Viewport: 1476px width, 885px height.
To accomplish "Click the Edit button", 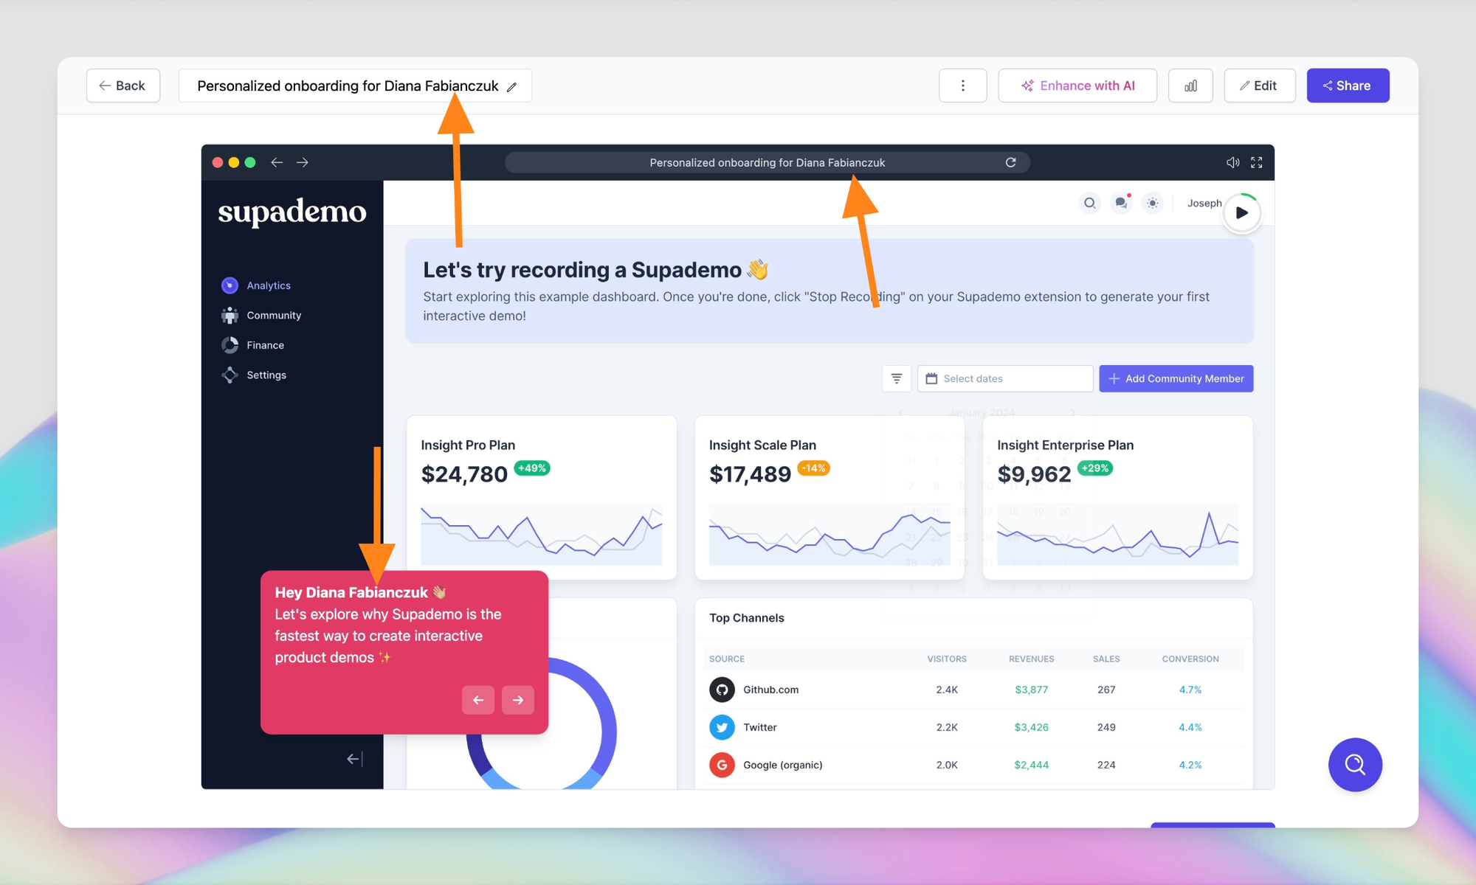I will pyautogui.click(x=1259, y=86).
